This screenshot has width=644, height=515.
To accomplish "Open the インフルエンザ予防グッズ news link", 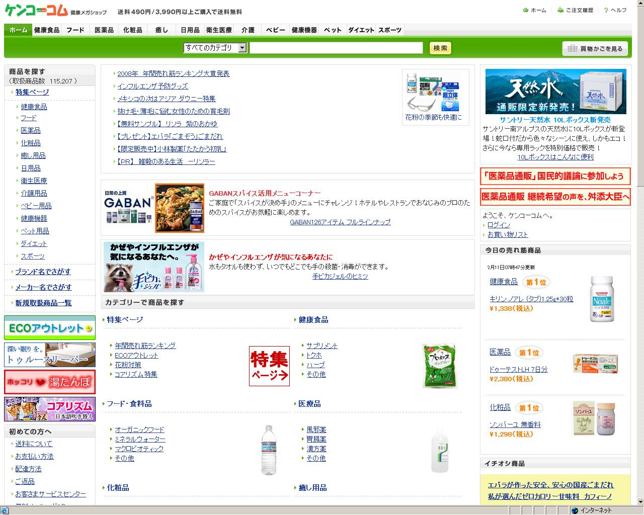I will 152,86.
